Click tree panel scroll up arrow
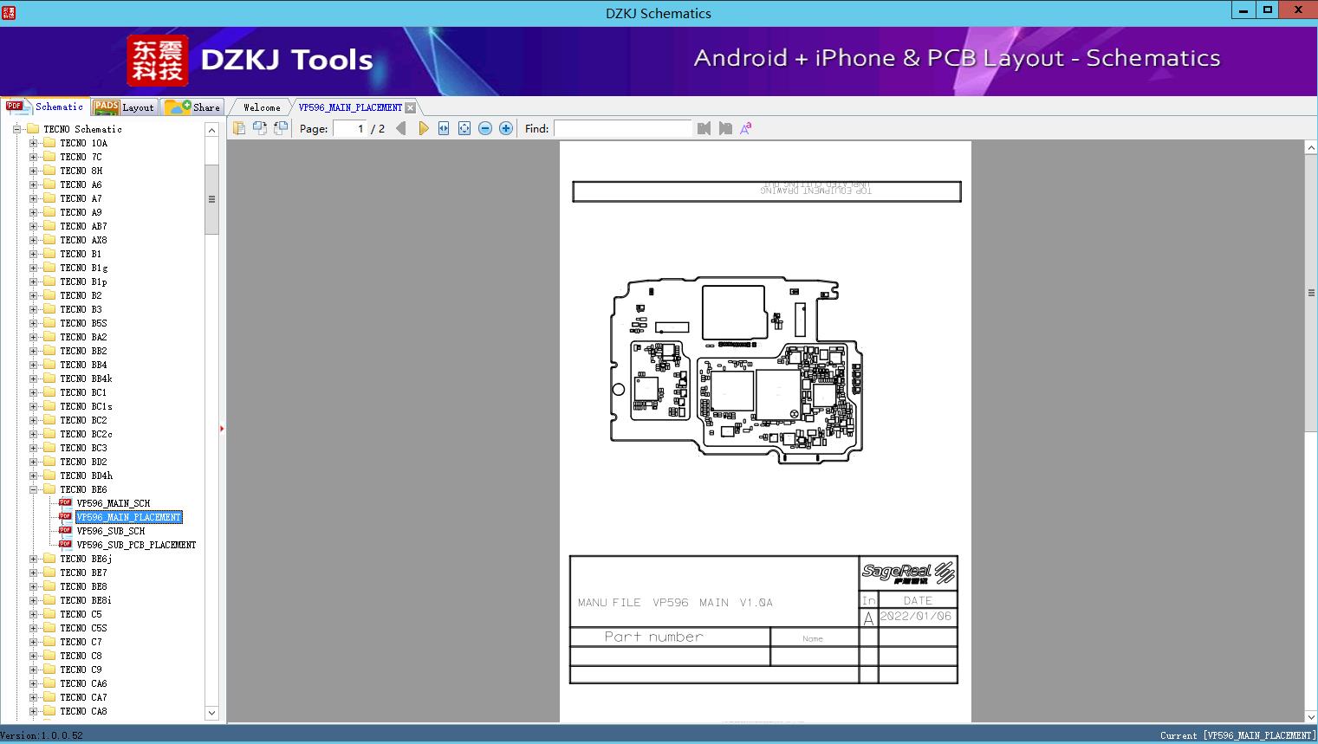The height and width of the screenshot is (744, 1318). [x=211, y=130]
